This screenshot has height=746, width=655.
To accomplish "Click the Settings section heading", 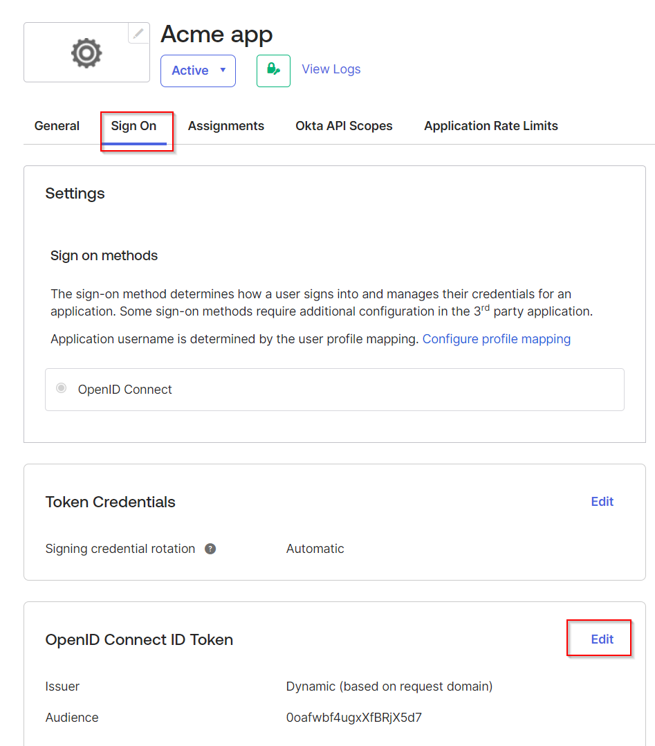I will 75,194.
